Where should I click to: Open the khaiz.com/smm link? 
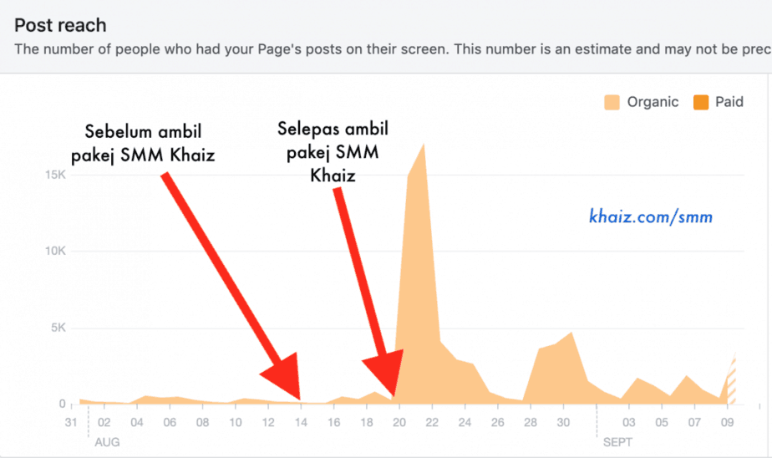[x=651, y=217]
